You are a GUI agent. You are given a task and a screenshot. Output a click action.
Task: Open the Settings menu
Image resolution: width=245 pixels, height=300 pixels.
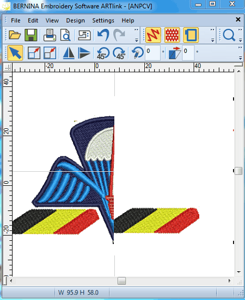(x=103, y=21)
